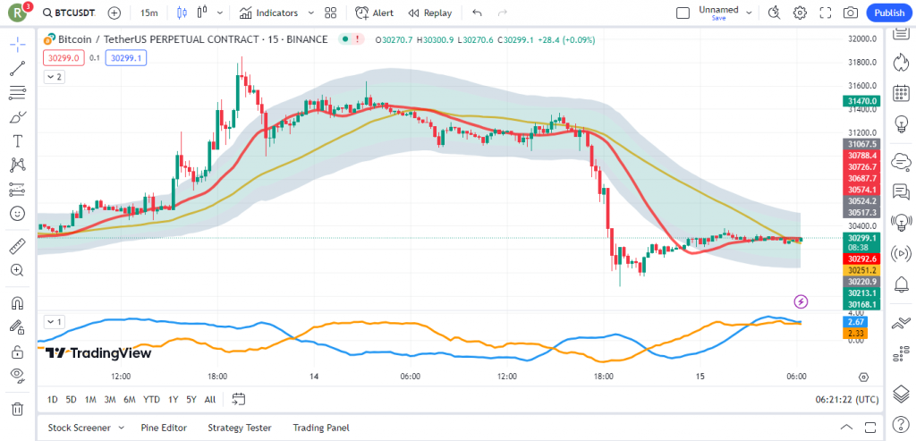The width and height of the screenshot is (916, 441).
Task: Open the go to date calendar icon
Action: coord(238,399)
